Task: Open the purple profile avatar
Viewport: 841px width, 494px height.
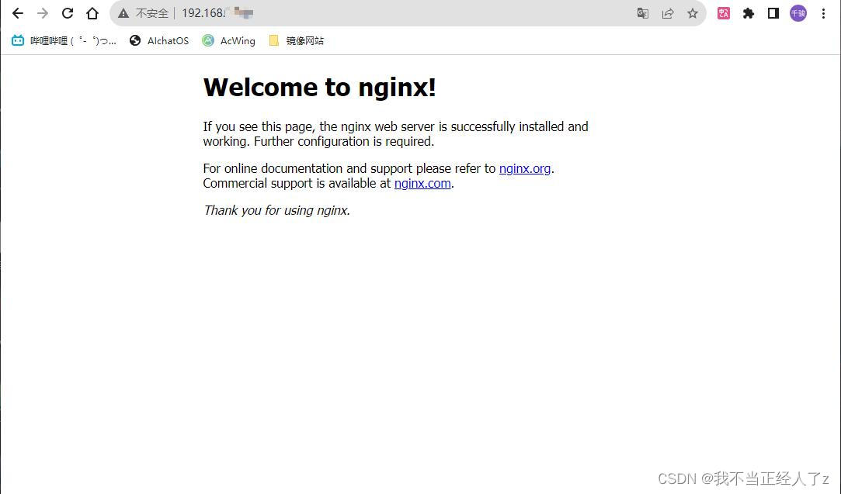Action: pos(798,13)
